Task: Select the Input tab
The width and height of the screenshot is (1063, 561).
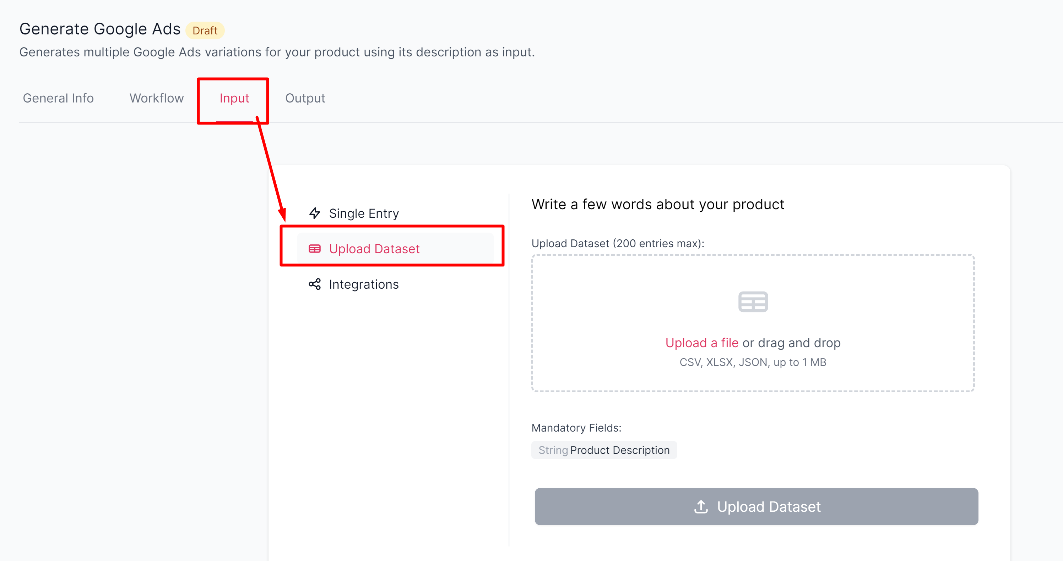Action: tap(234, 99)
